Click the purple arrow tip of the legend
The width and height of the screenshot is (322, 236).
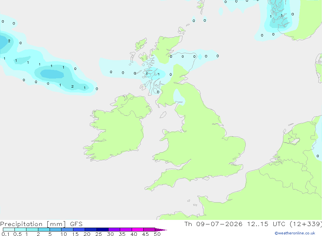click(161, 230)
